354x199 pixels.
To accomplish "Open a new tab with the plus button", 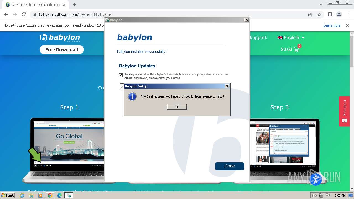I will (x=75, y=5).
